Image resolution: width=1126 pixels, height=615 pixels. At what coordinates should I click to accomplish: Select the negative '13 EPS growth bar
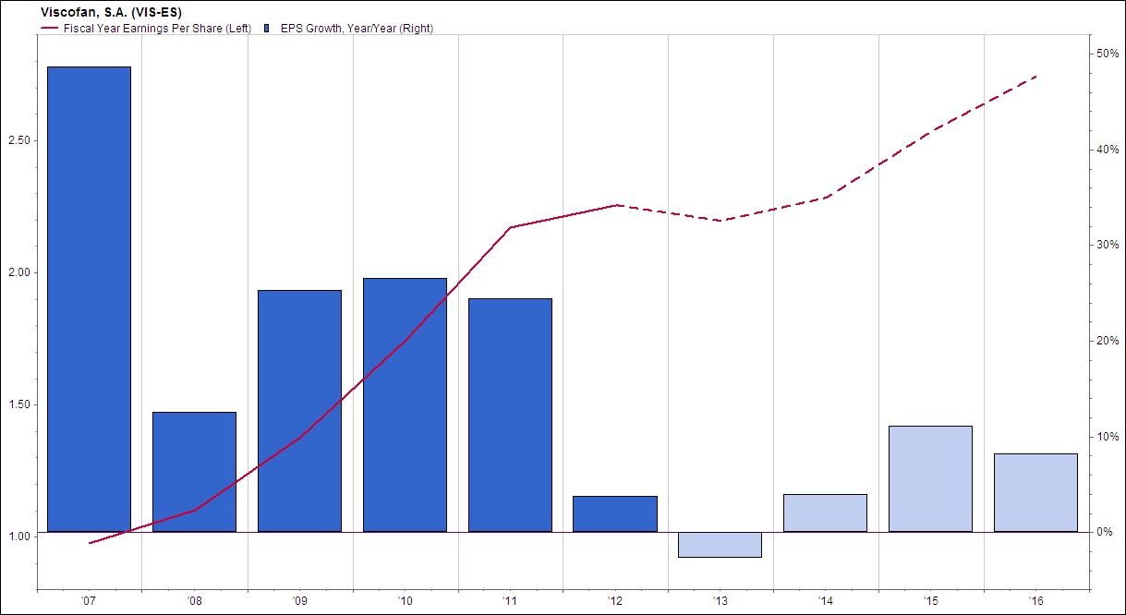tap(720, 545)
